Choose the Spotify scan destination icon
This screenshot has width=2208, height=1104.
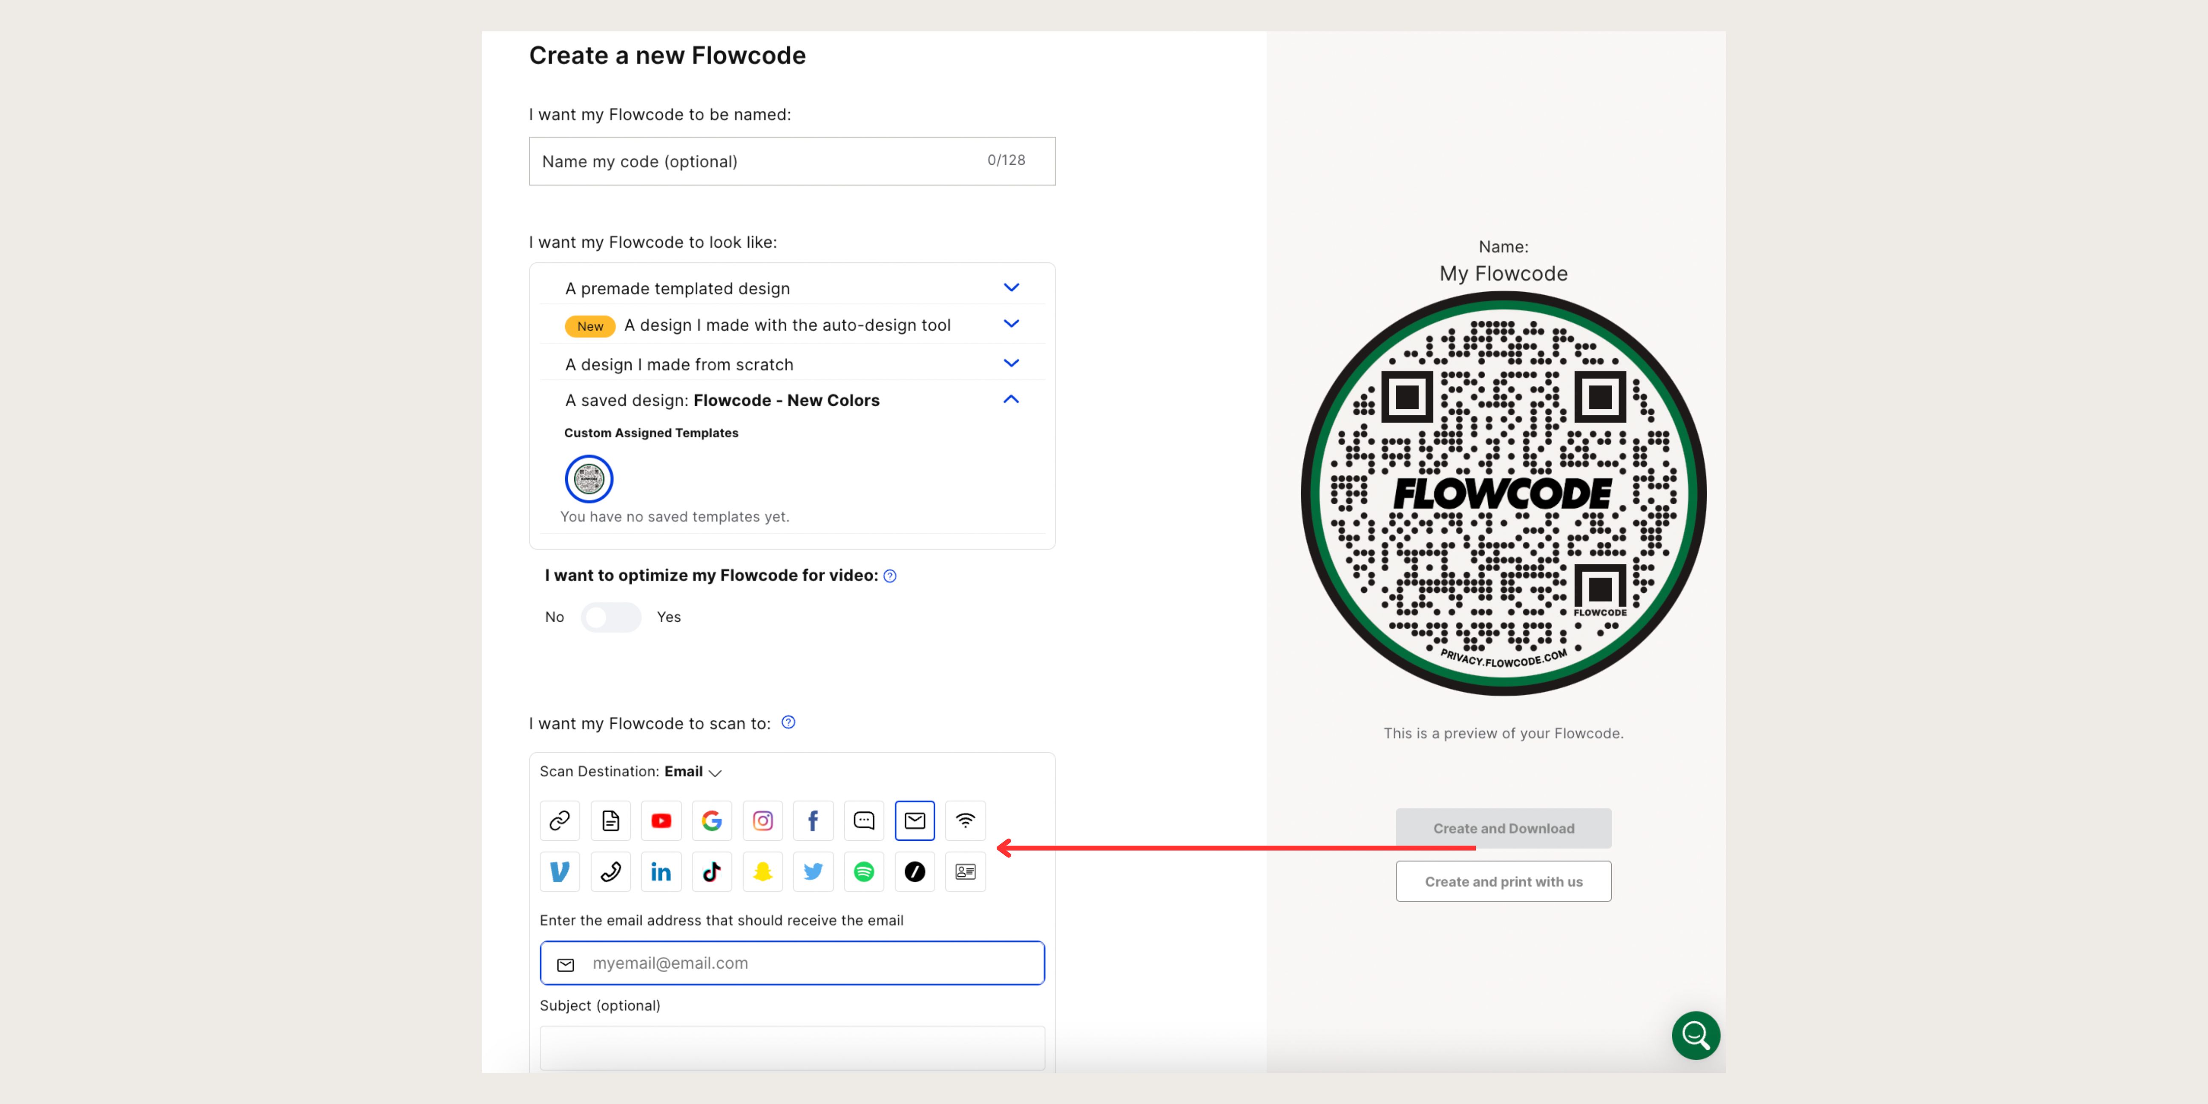point(863,872)
